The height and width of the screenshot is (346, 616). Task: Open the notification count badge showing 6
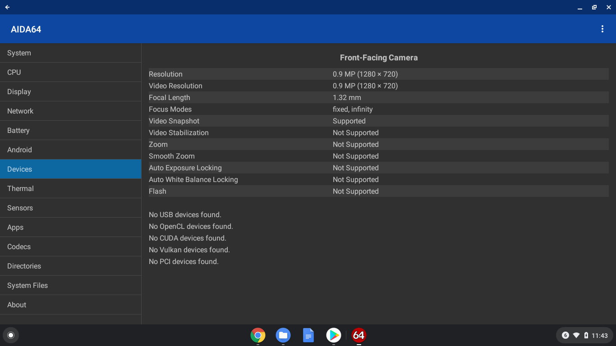pyautogui.click(x=565, y=335)
